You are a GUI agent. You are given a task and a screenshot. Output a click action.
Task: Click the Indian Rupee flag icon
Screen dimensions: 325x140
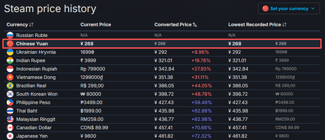pyautogui.click(x=10, y=60)
